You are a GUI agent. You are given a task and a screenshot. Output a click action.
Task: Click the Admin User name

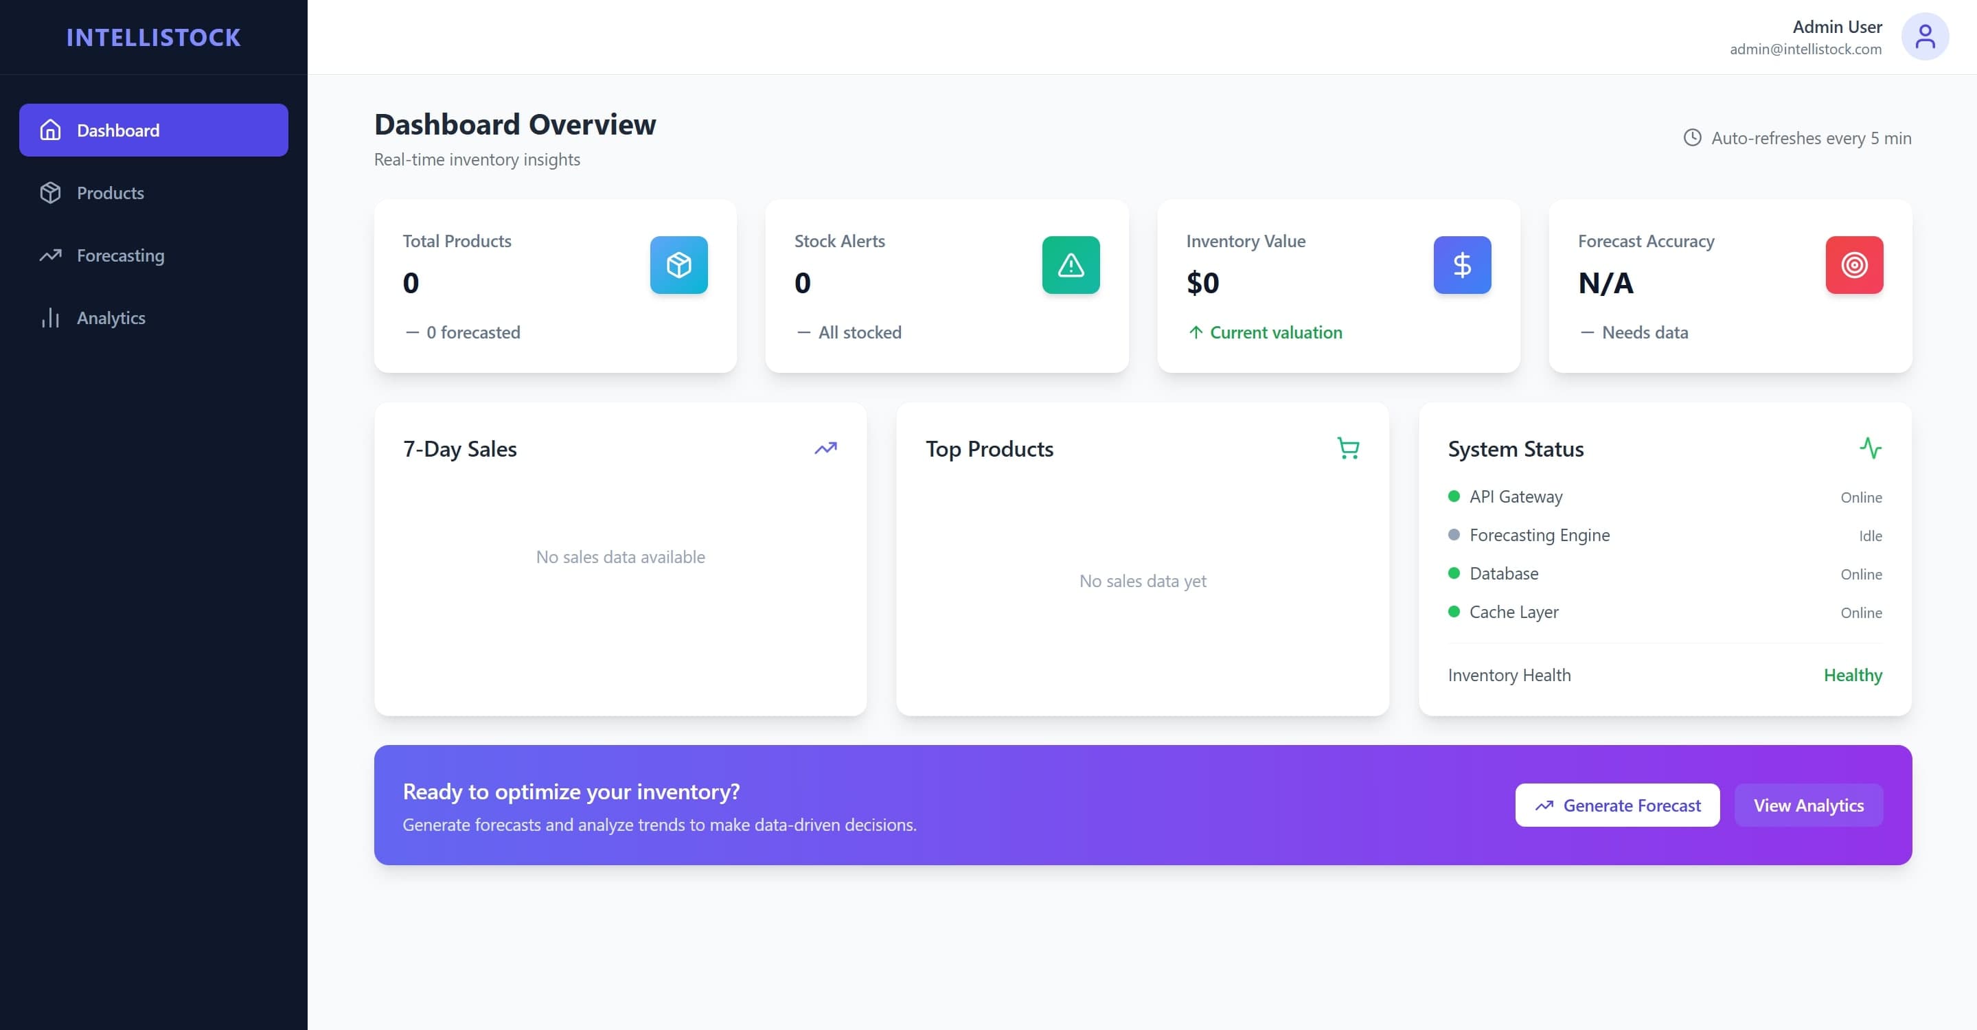point(1836,27)
